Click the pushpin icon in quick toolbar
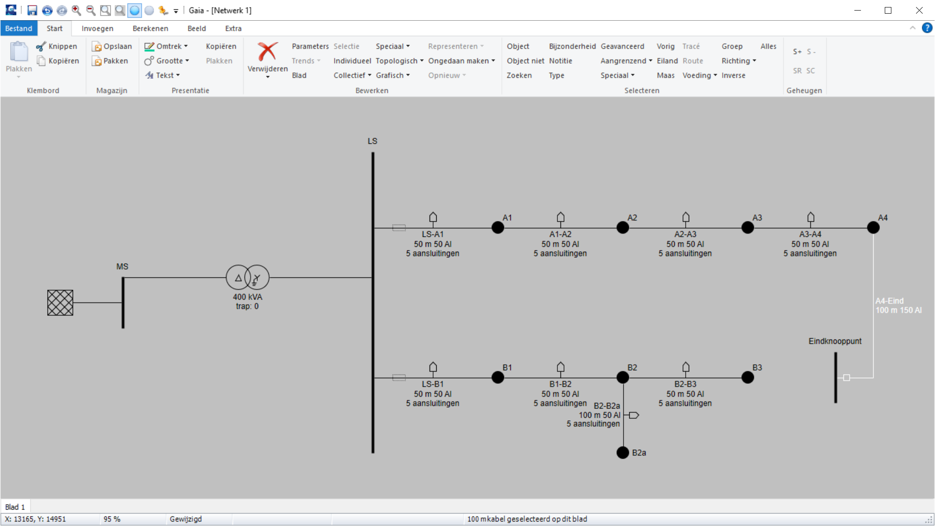The height and width of the screenshot is (526, 935). coord(163,10)
